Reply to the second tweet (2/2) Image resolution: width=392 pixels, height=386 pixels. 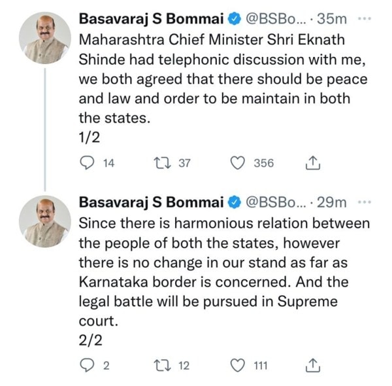point(87,366)
